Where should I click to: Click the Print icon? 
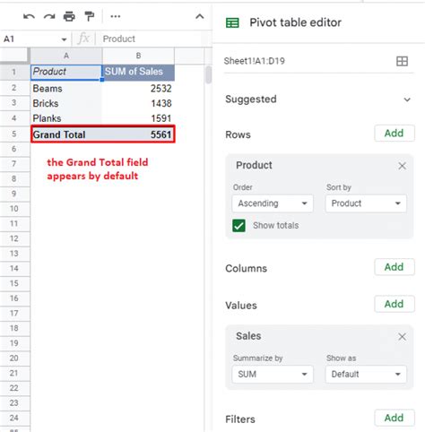[69, 16]
